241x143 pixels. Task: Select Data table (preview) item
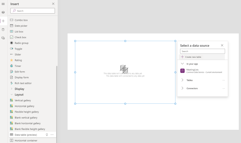[x=33, y=135]
